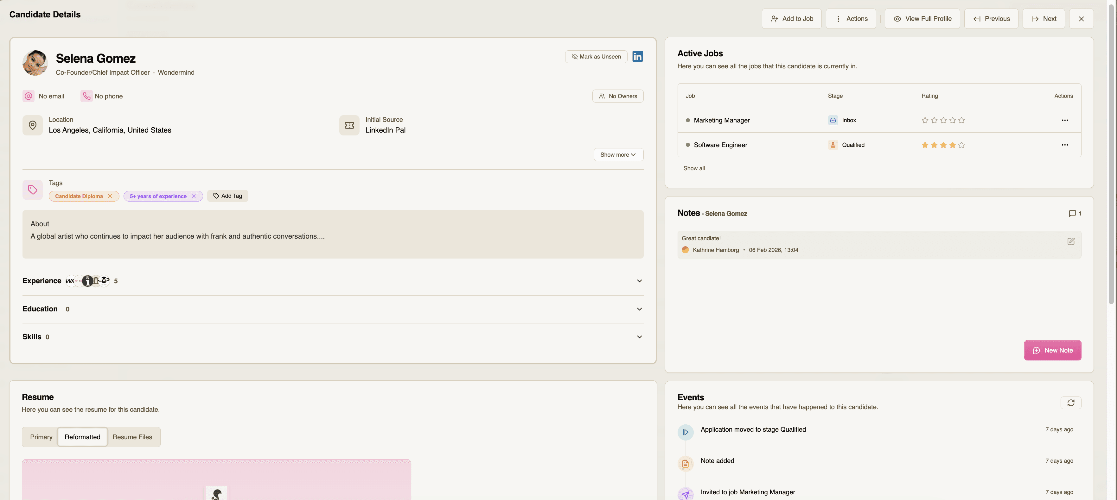Expand the Education section
The width and height of the screenshot is (1117, 500).
(x=639, y=309)
